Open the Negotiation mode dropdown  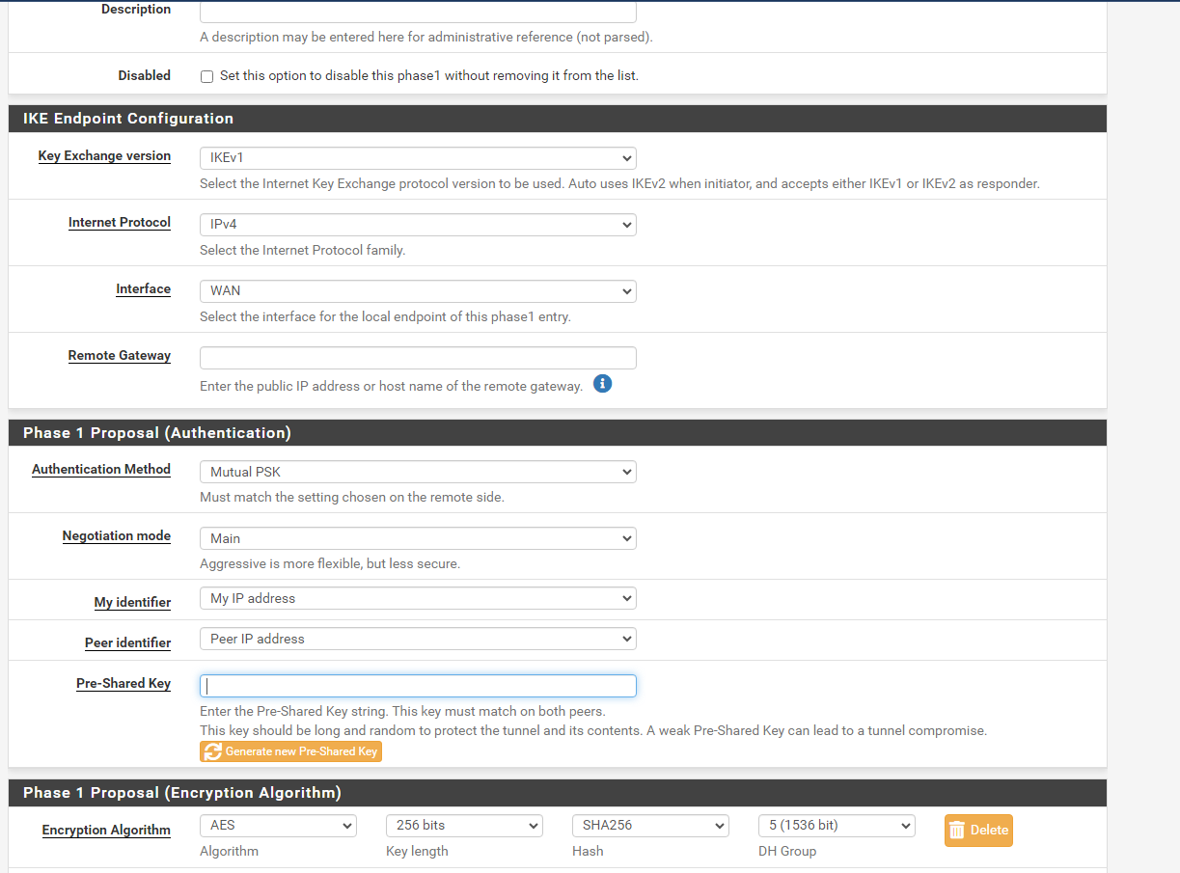click(x=417, y=538)
